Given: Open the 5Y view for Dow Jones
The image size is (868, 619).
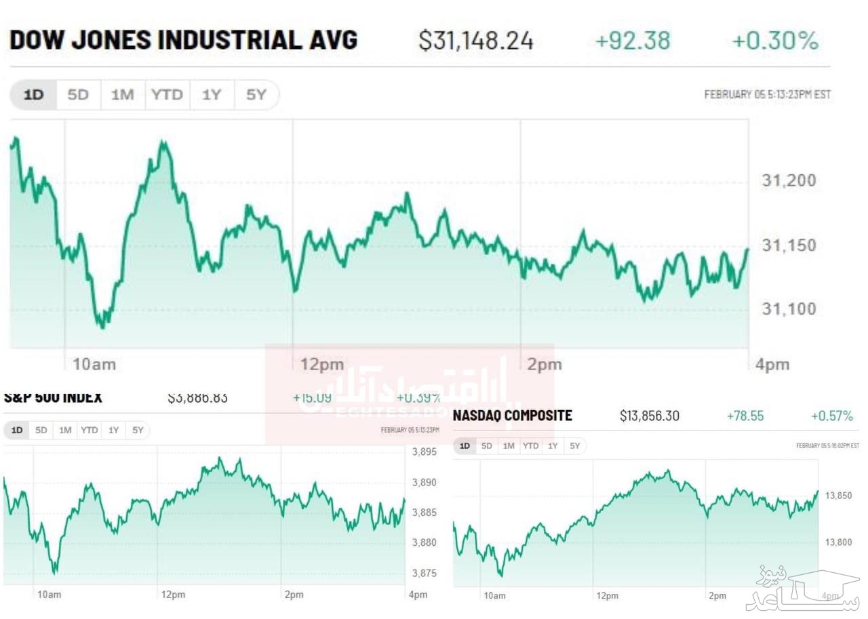Looking at the screenshot, I should 256,95.
